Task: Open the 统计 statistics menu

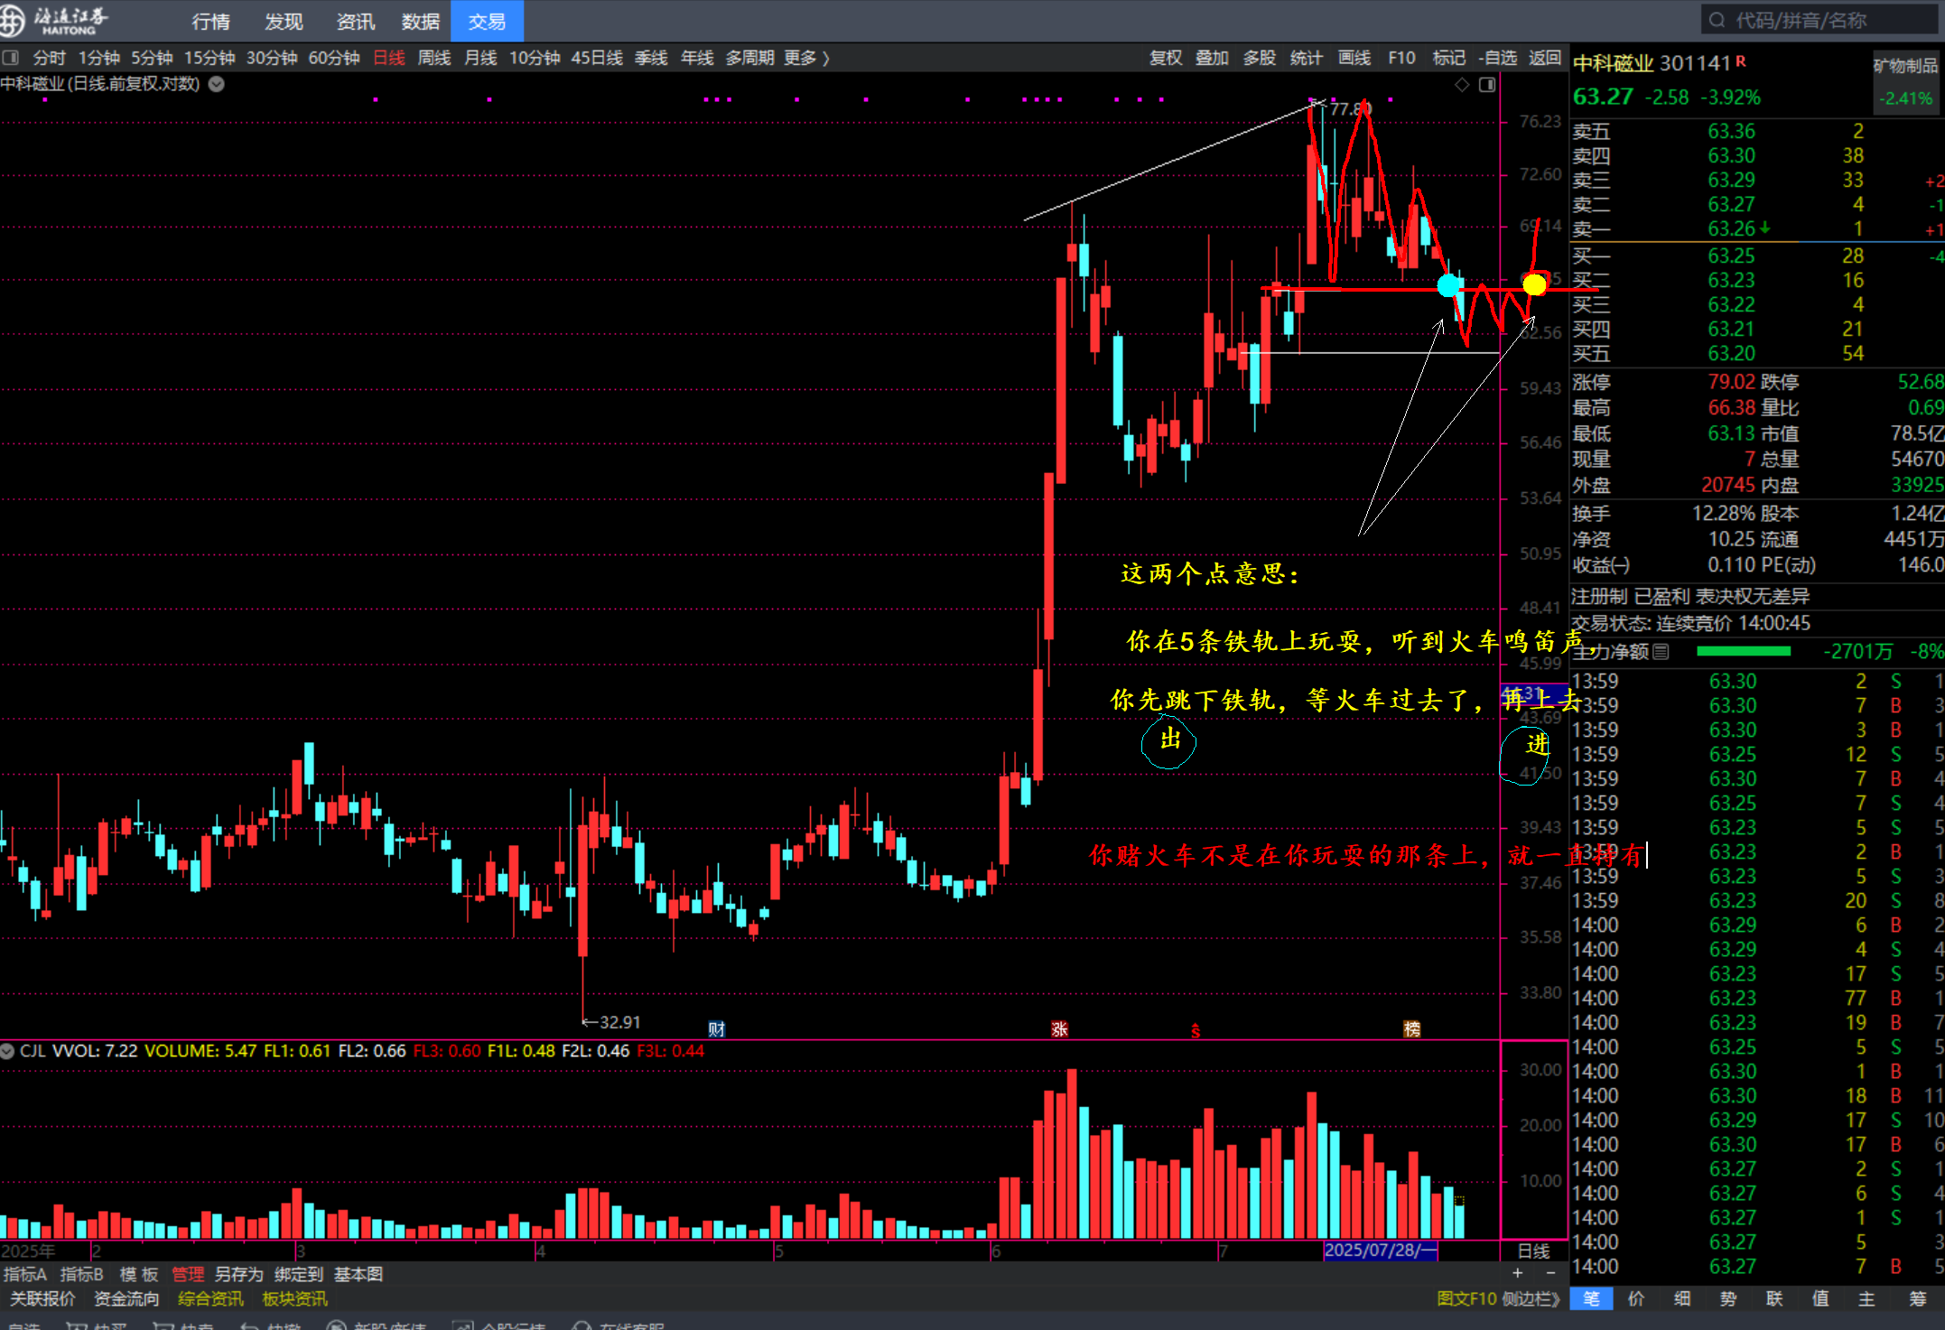Action: click(1306, 58)
